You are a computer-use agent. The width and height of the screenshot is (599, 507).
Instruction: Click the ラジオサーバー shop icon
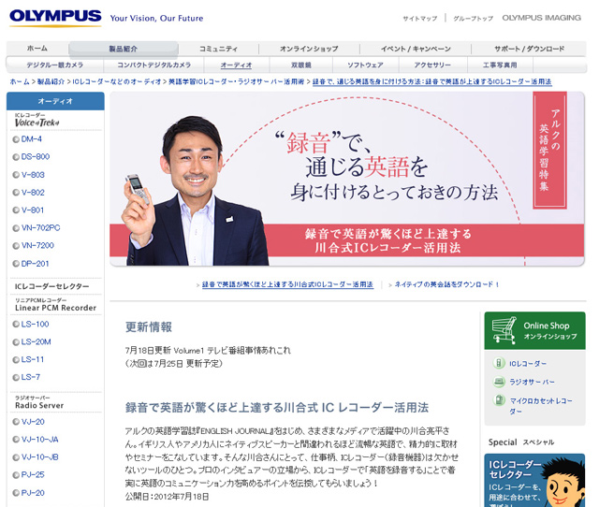click(x=499, y=382)
